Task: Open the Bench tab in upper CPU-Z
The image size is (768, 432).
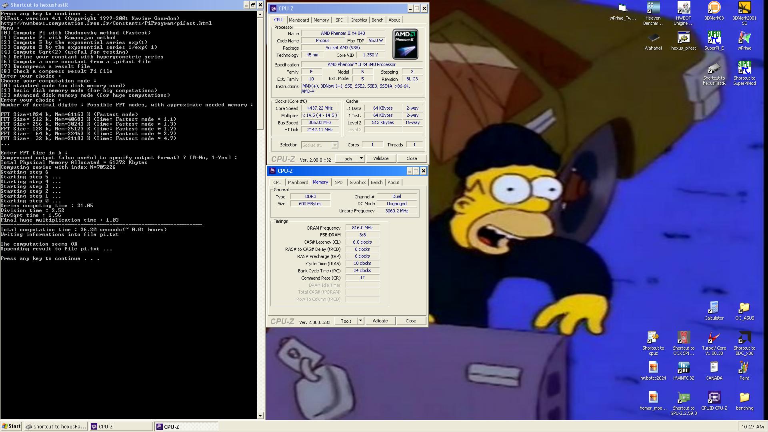Action: click(377, 20)
